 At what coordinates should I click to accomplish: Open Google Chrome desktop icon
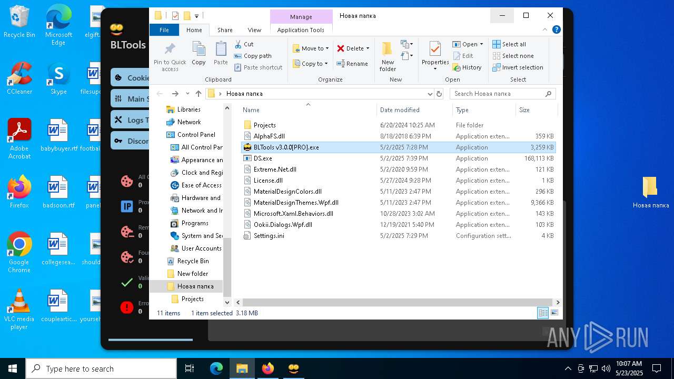click(x=19, y=253)
